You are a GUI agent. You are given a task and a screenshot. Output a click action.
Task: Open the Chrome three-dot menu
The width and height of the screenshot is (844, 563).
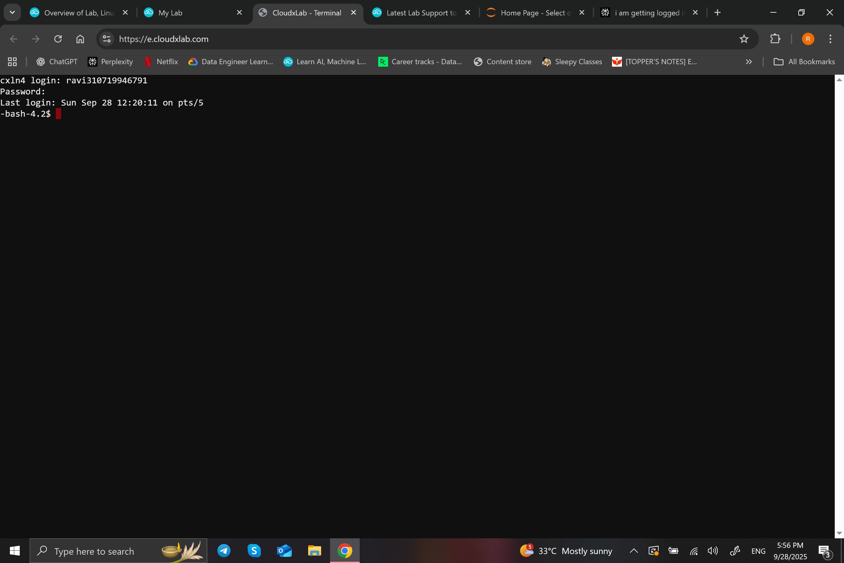(x=830, y=39)
